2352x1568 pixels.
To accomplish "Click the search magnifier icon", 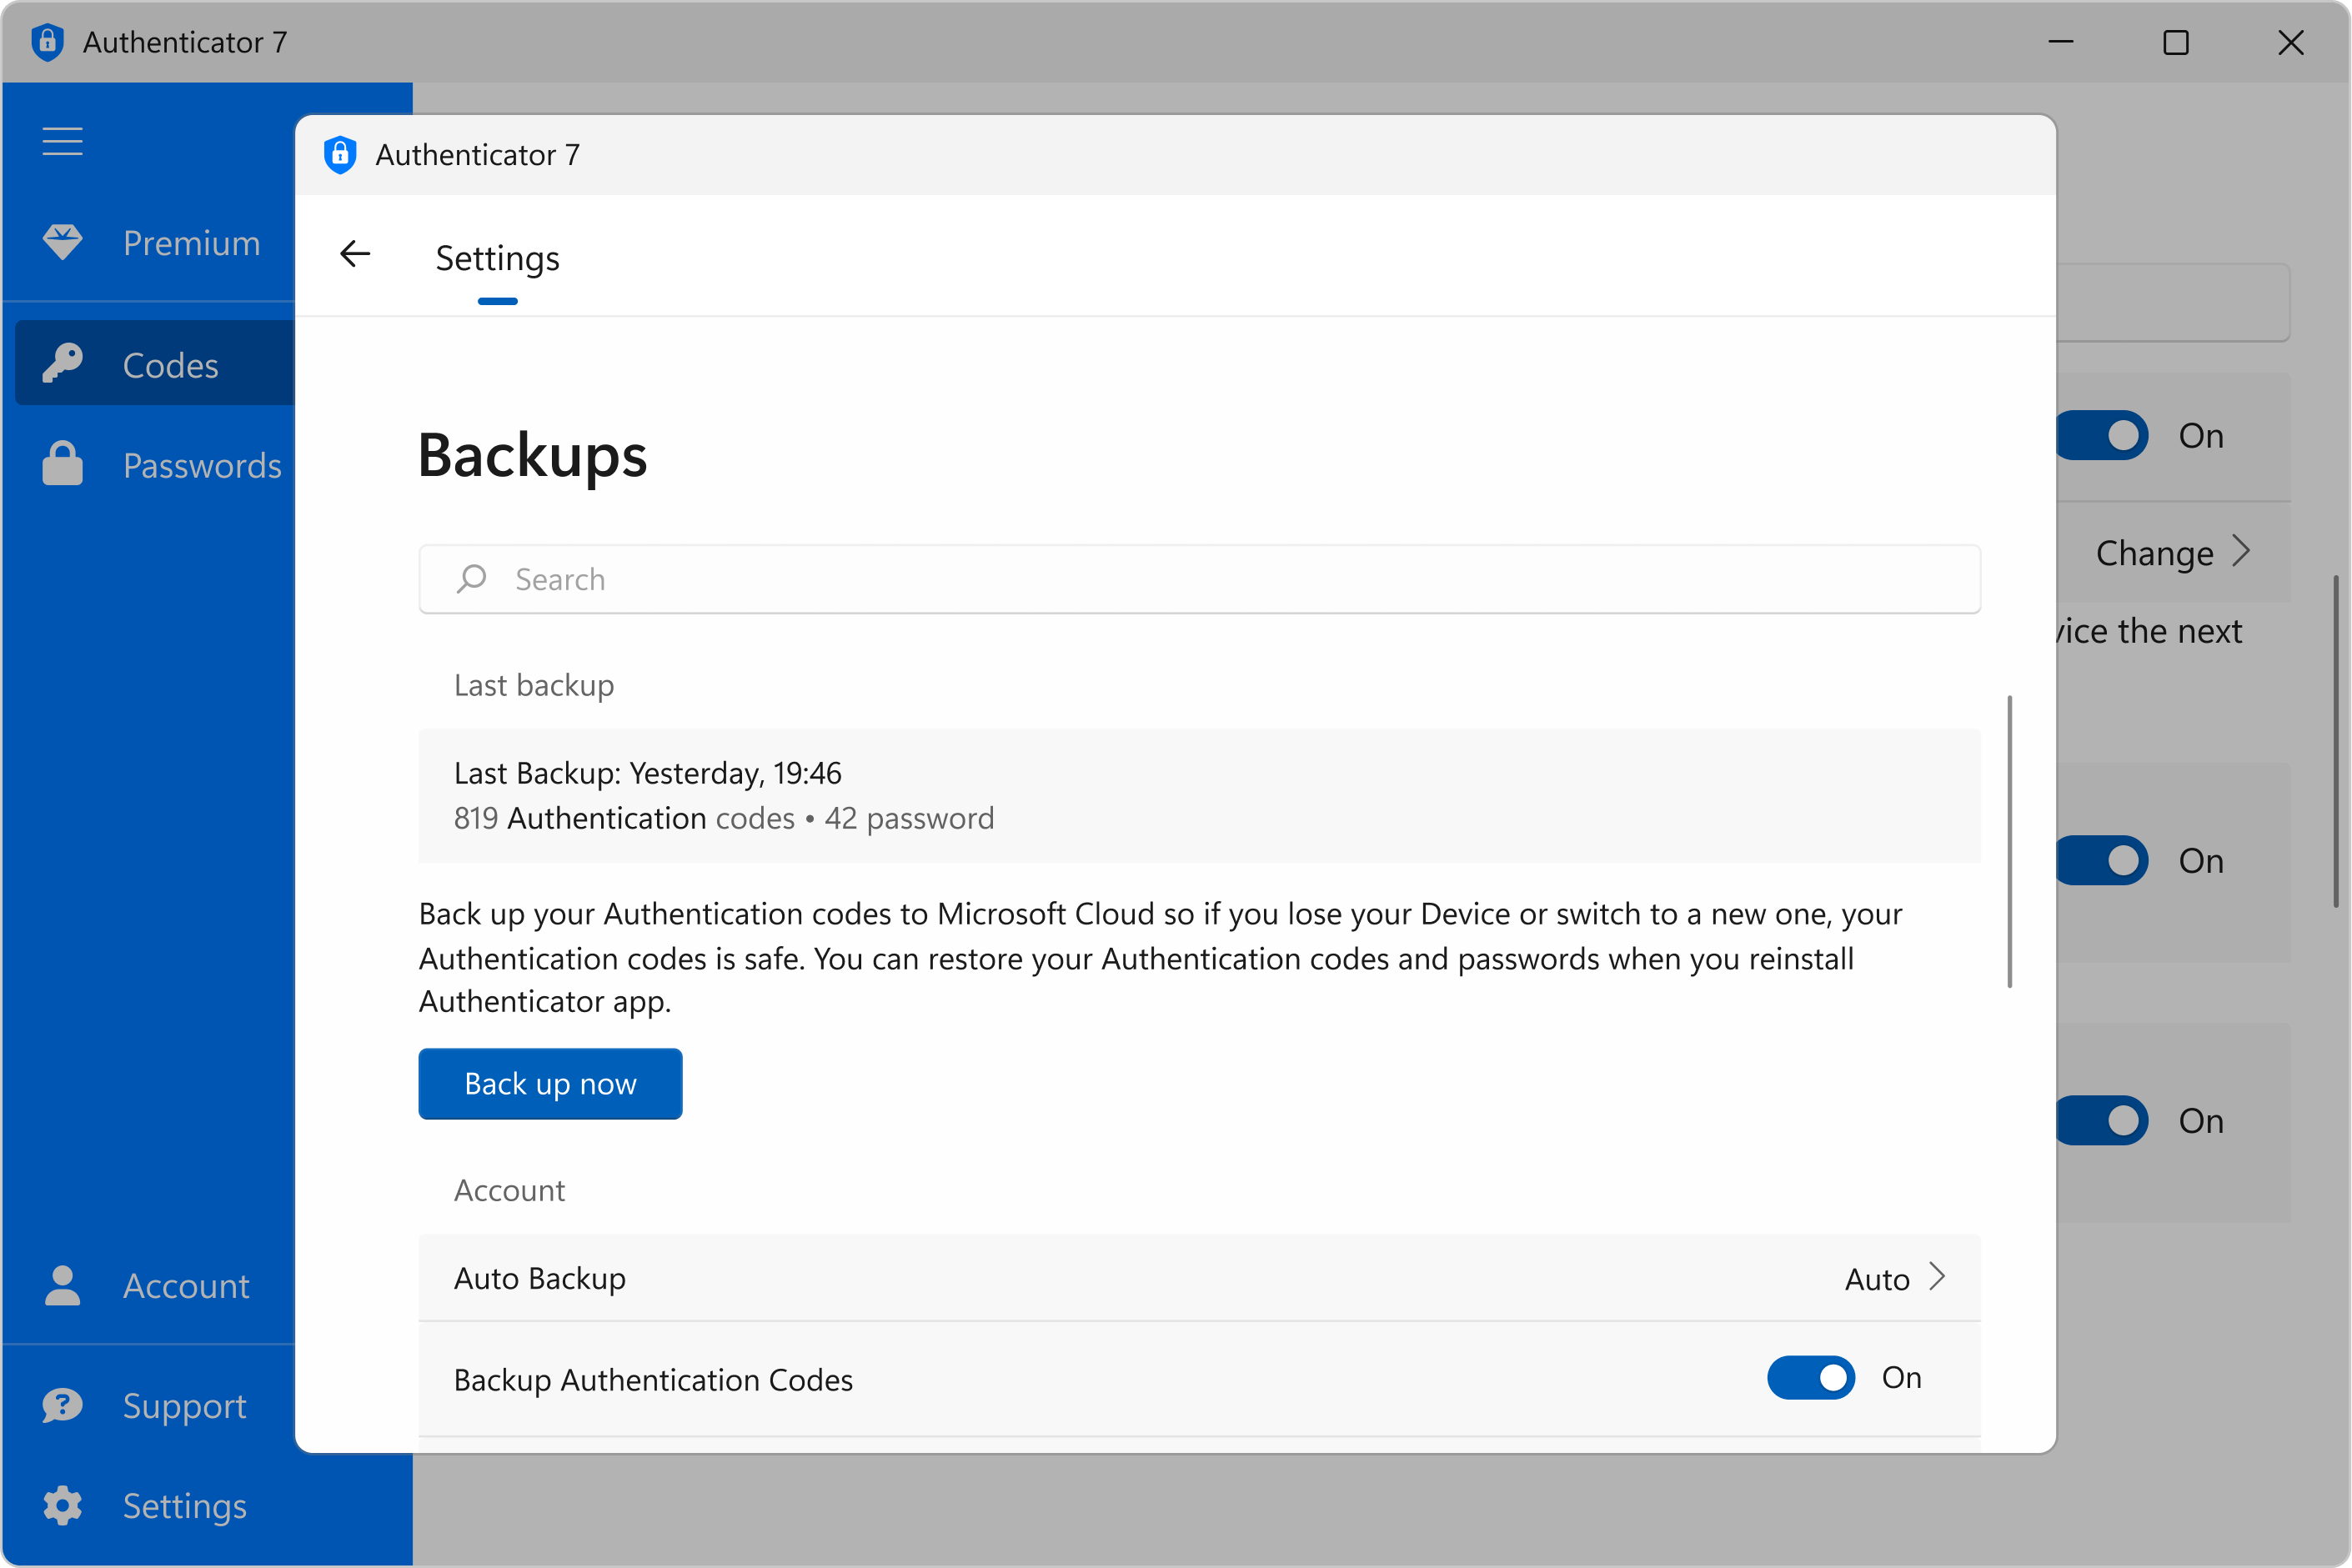I will tap(471, 579).
